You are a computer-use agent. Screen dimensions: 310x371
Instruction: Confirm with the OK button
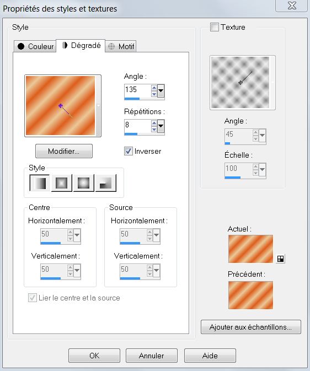coord(94,356)
